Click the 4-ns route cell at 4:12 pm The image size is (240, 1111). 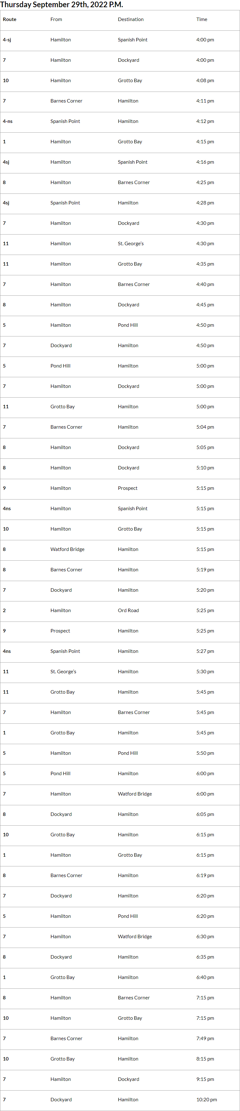(8, 121)
